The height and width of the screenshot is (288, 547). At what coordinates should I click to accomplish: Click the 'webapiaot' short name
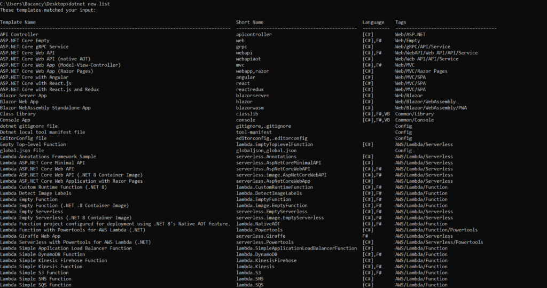coord(248,59)
